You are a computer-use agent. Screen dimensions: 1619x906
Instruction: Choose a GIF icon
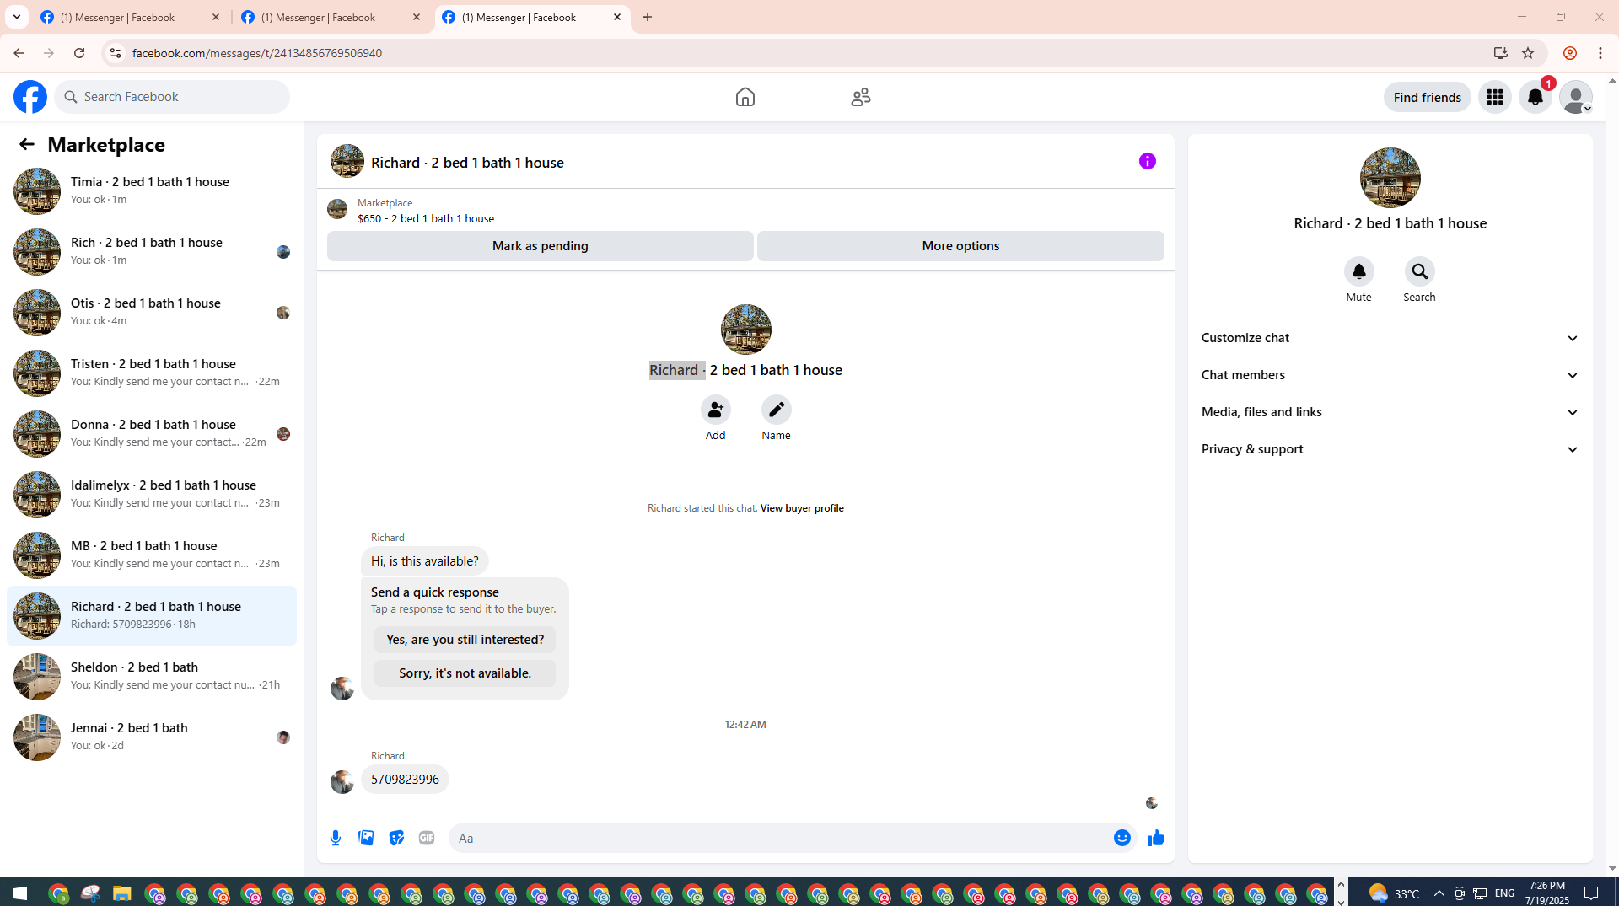427,838
